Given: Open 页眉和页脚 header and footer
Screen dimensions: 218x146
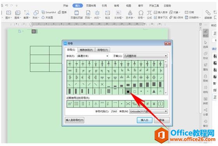Looking at the screenshot, I should tap(77, 14).
